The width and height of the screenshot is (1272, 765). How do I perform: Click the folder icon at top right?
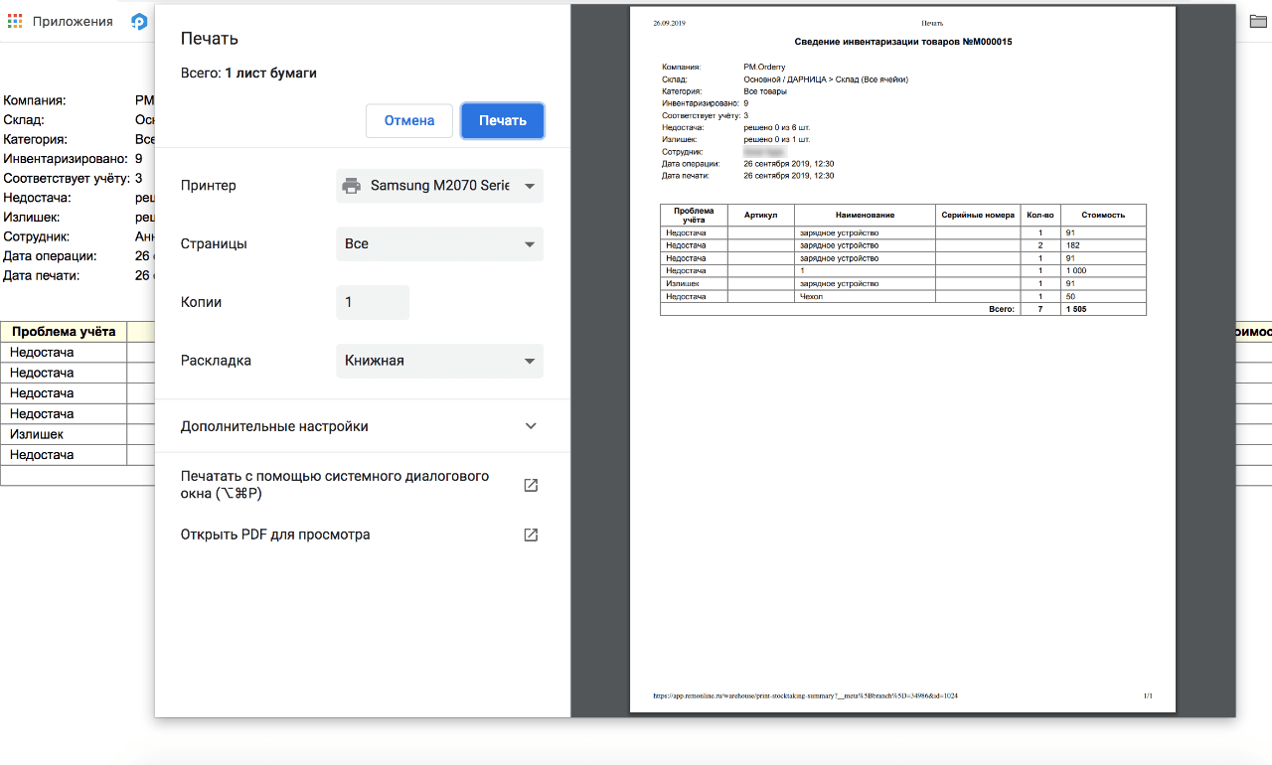(1258, 21)
